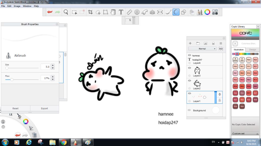This screenshot has height=146, width=261.
Task: Enable the French Curve tool
Action: point(145,12)
